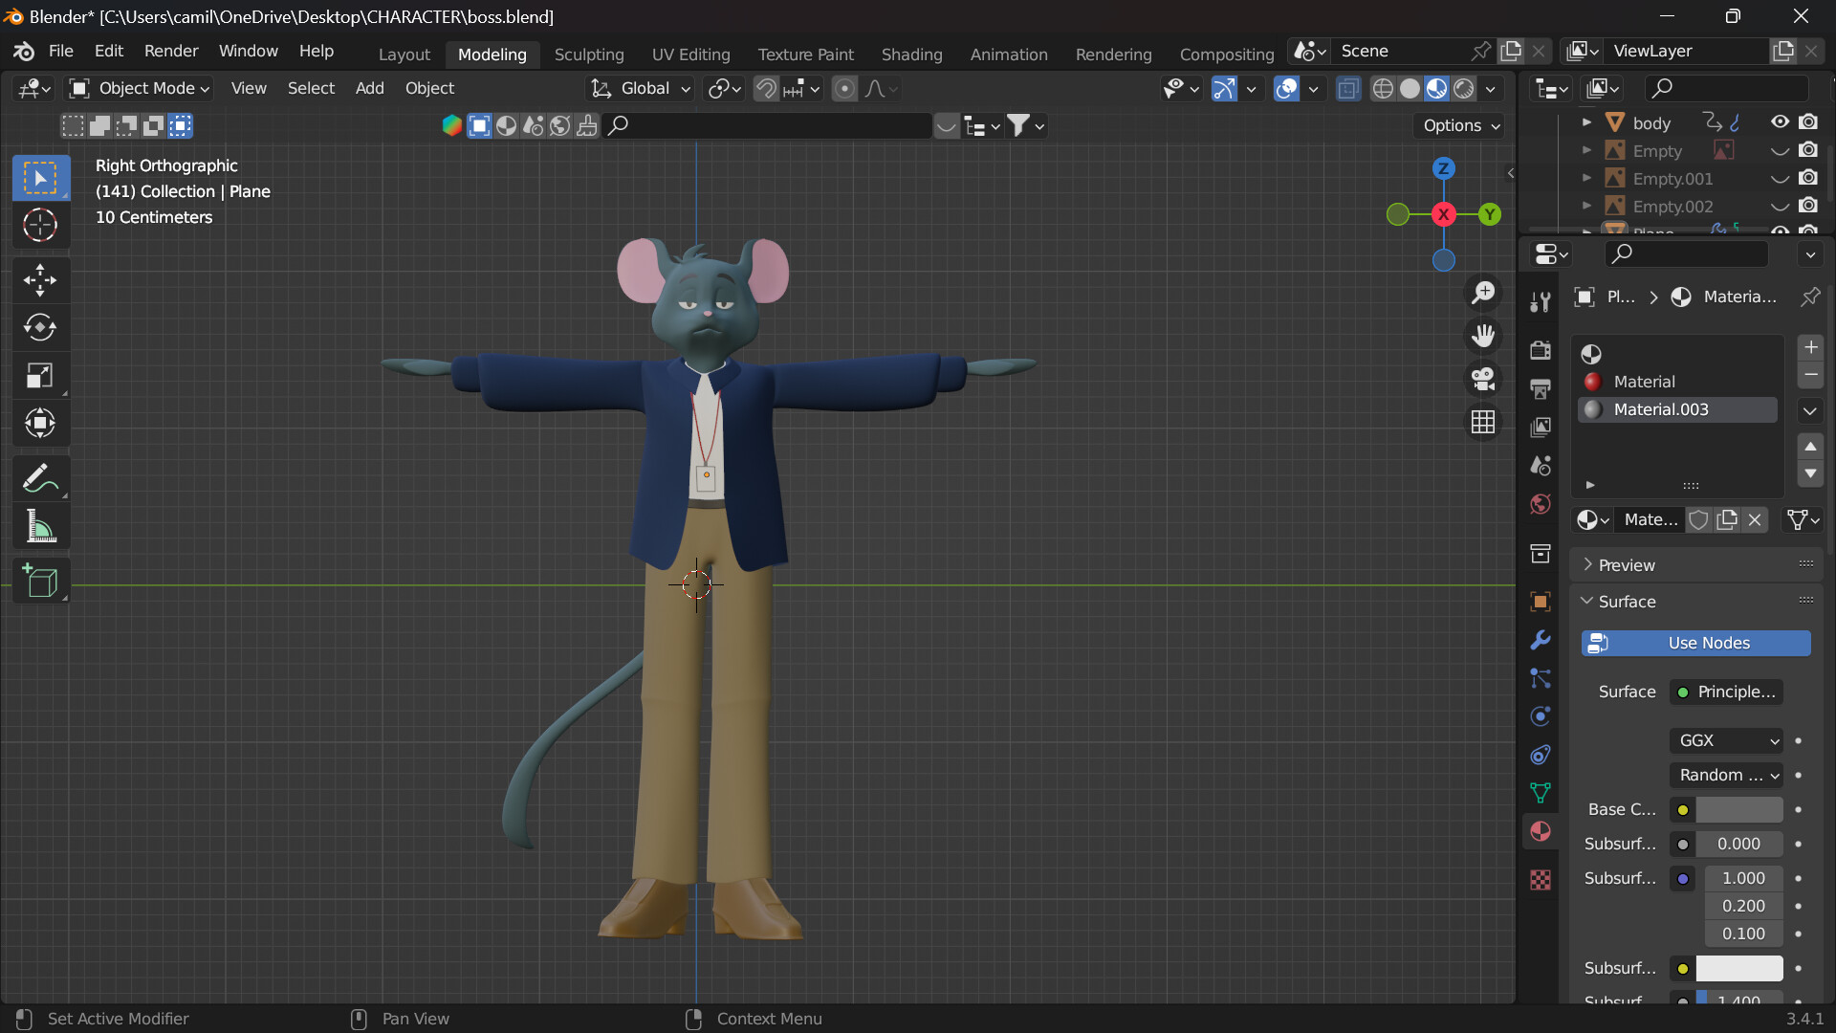Activate the Move tool
Viewport: 1836px width, 1033px height.
pos(40,279)
